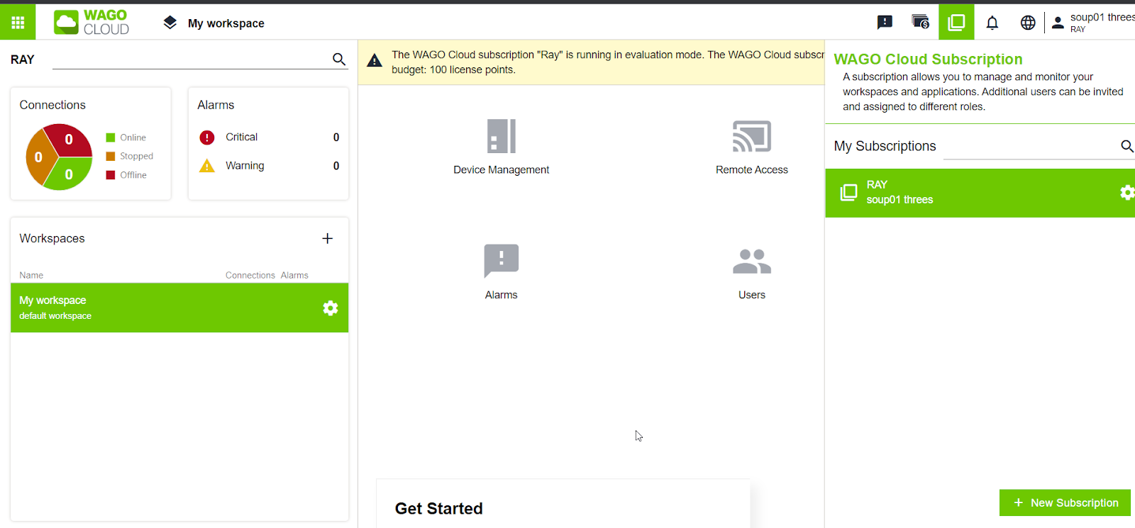
Task: Click the evaluation mode warning triangle
Action: click(375, 61)
